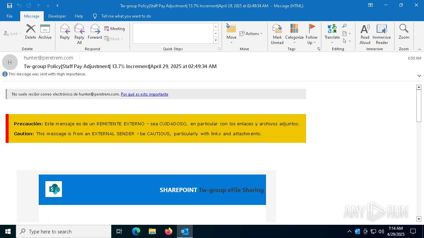Viewport: 424px width, 238px height.
Task: Forward this email
Action: click(95, 32)
